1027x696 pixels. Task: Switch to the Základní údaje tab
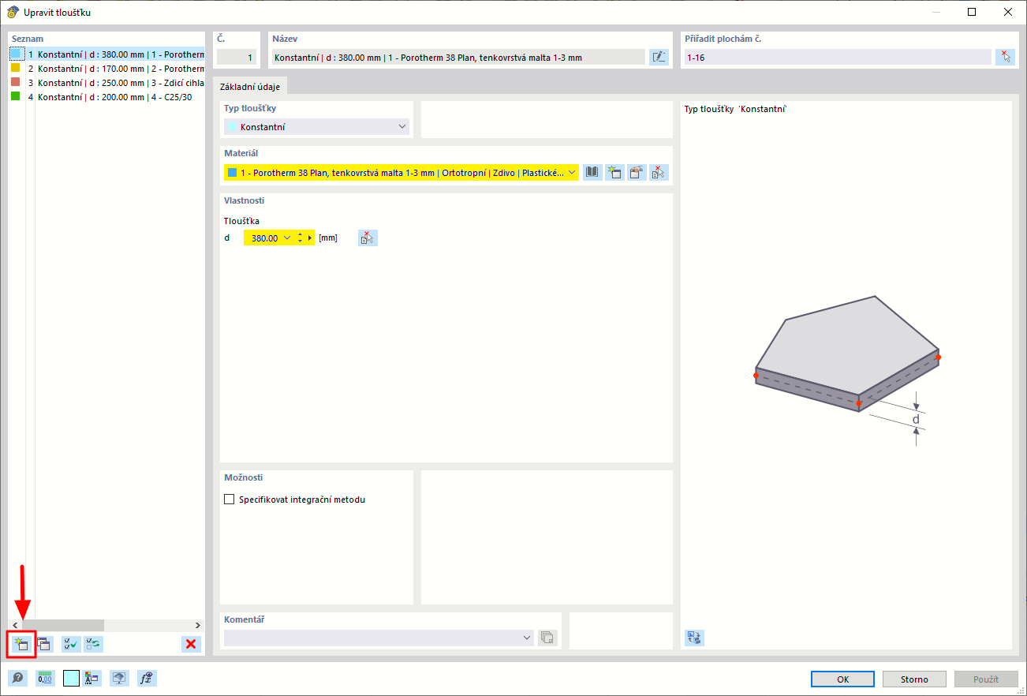tap(251, 87)
